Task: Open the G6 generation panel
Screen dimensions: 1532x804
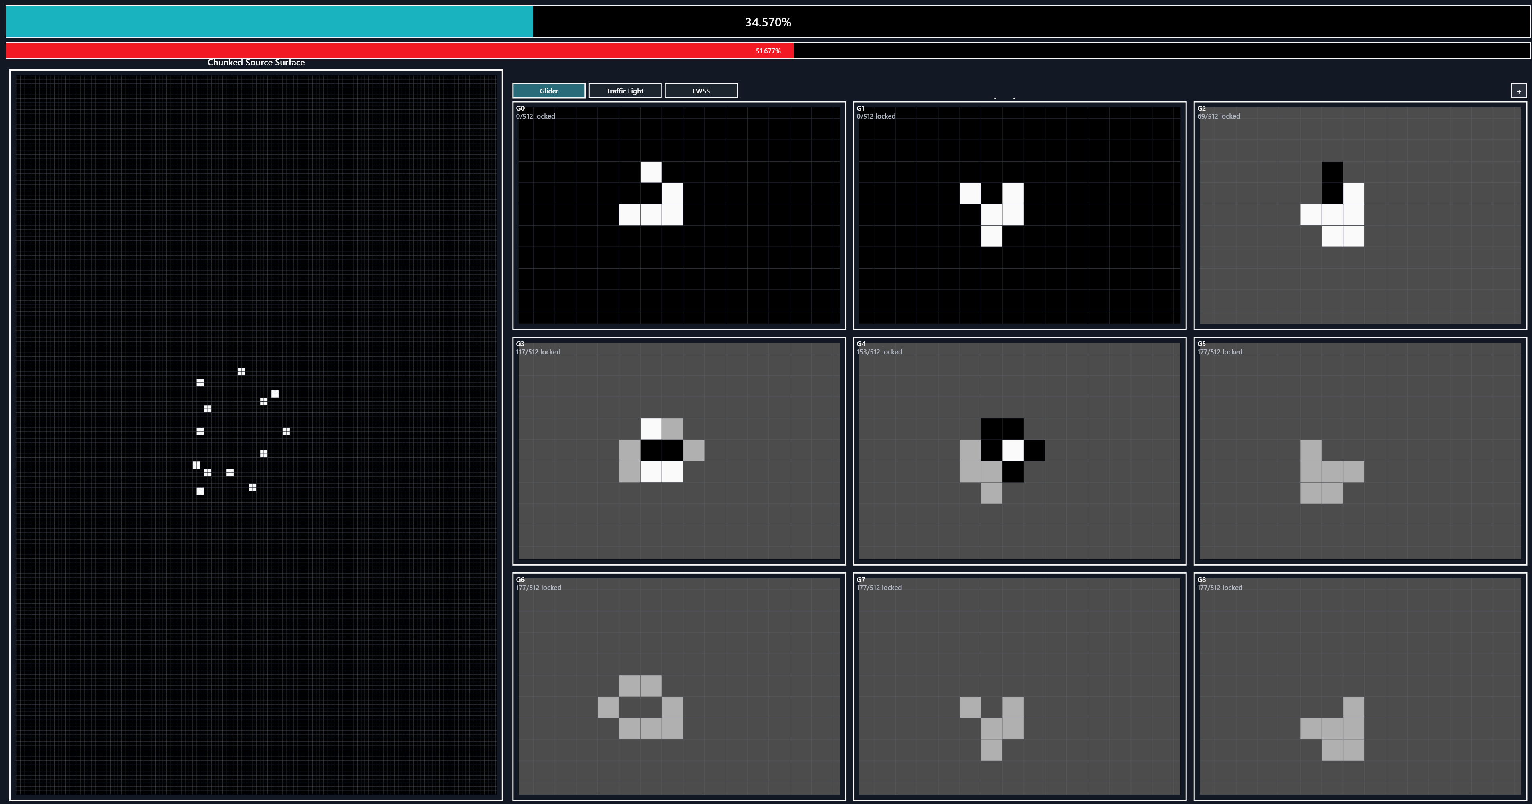Action: 679,686
